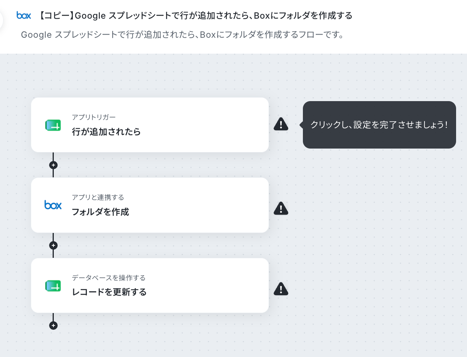Click the warning icon beside フォルダを作成

point(281,208)
